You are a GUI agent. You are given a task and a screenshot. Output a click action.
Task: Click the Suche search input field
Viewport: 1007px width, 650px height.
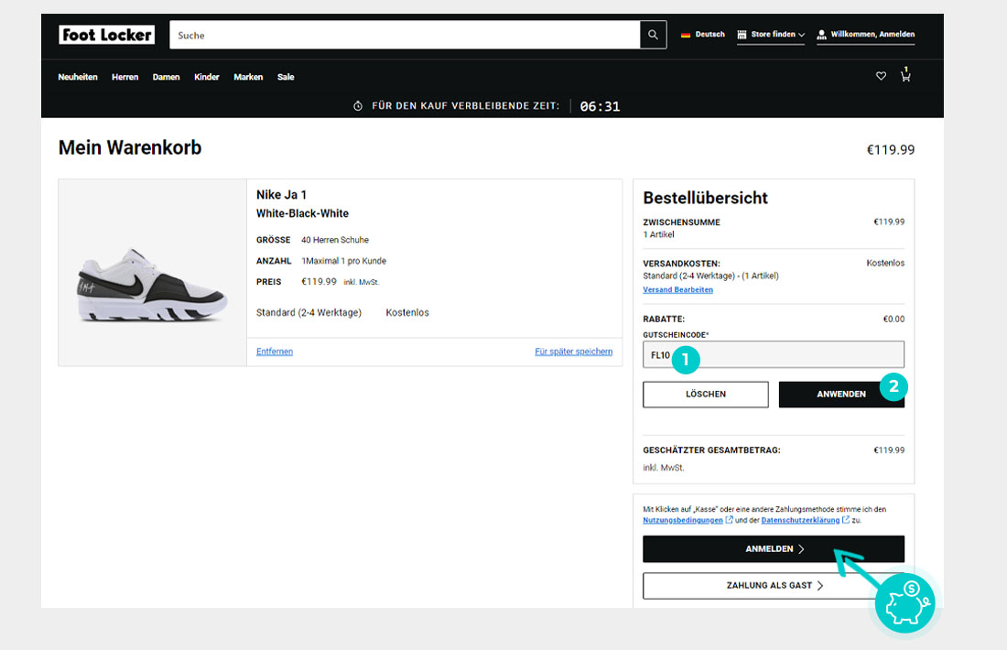405,35
